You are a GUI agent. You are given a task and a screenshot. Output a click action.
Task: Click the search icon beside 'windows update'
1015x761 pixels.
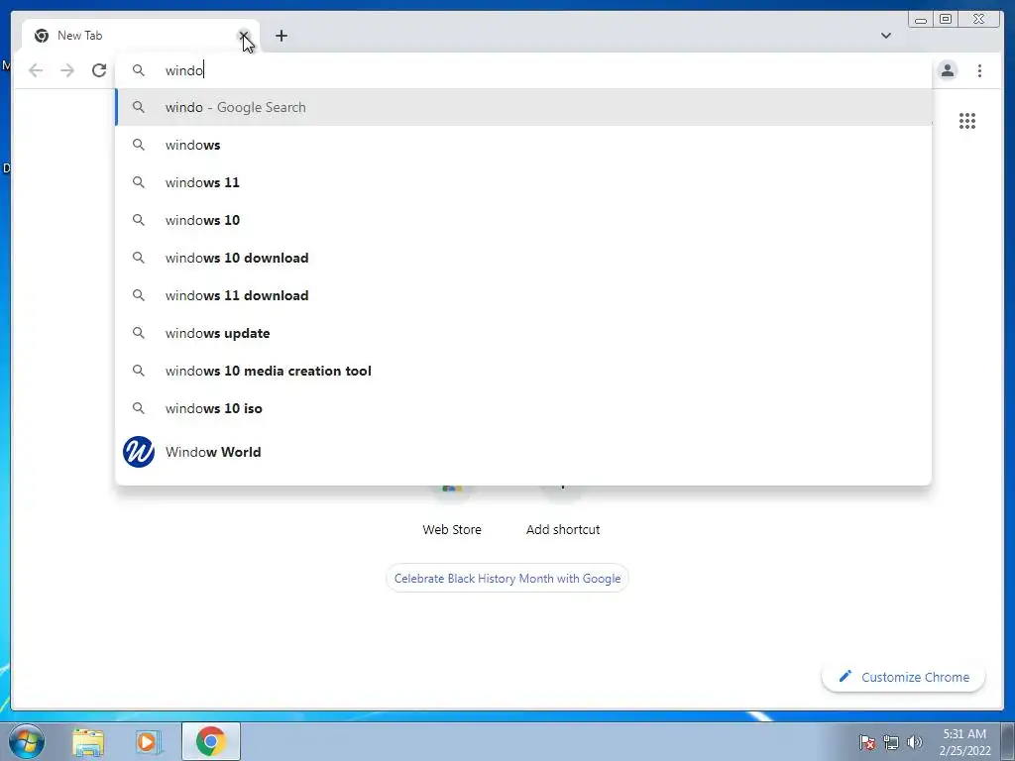tap(139, 333)
